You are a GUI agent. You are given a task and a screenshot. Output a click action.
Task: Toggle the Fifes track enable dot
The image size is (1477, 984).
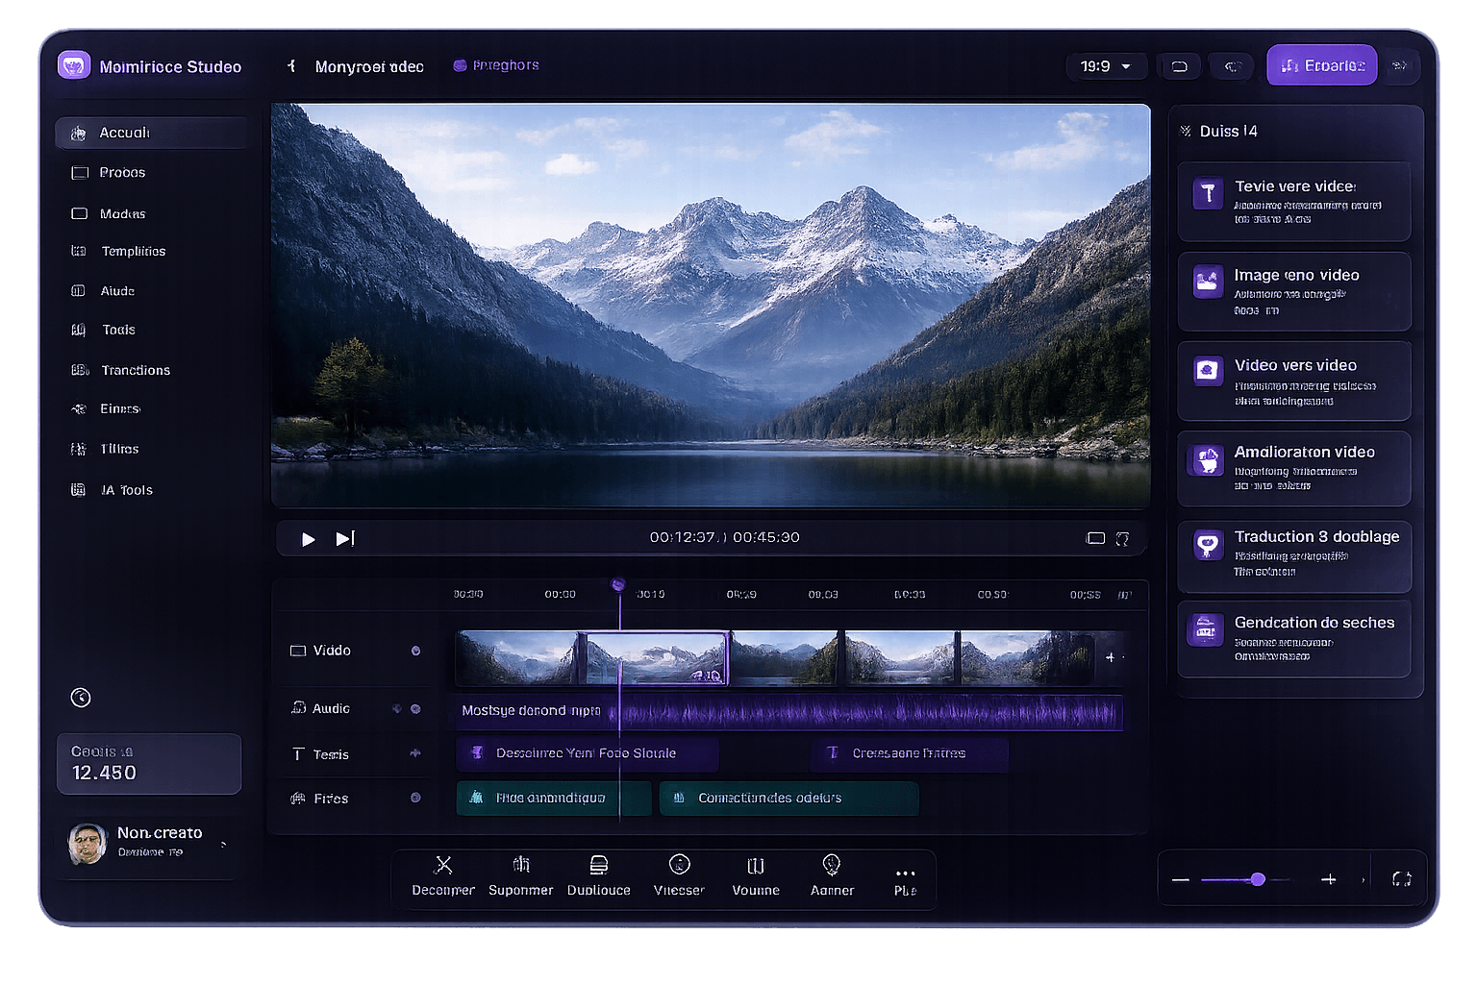tap(415, 798)
